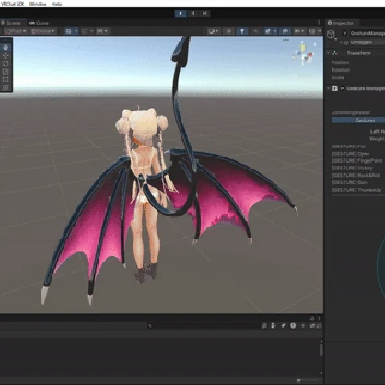Click the Gestures tab button

[358, 121]
